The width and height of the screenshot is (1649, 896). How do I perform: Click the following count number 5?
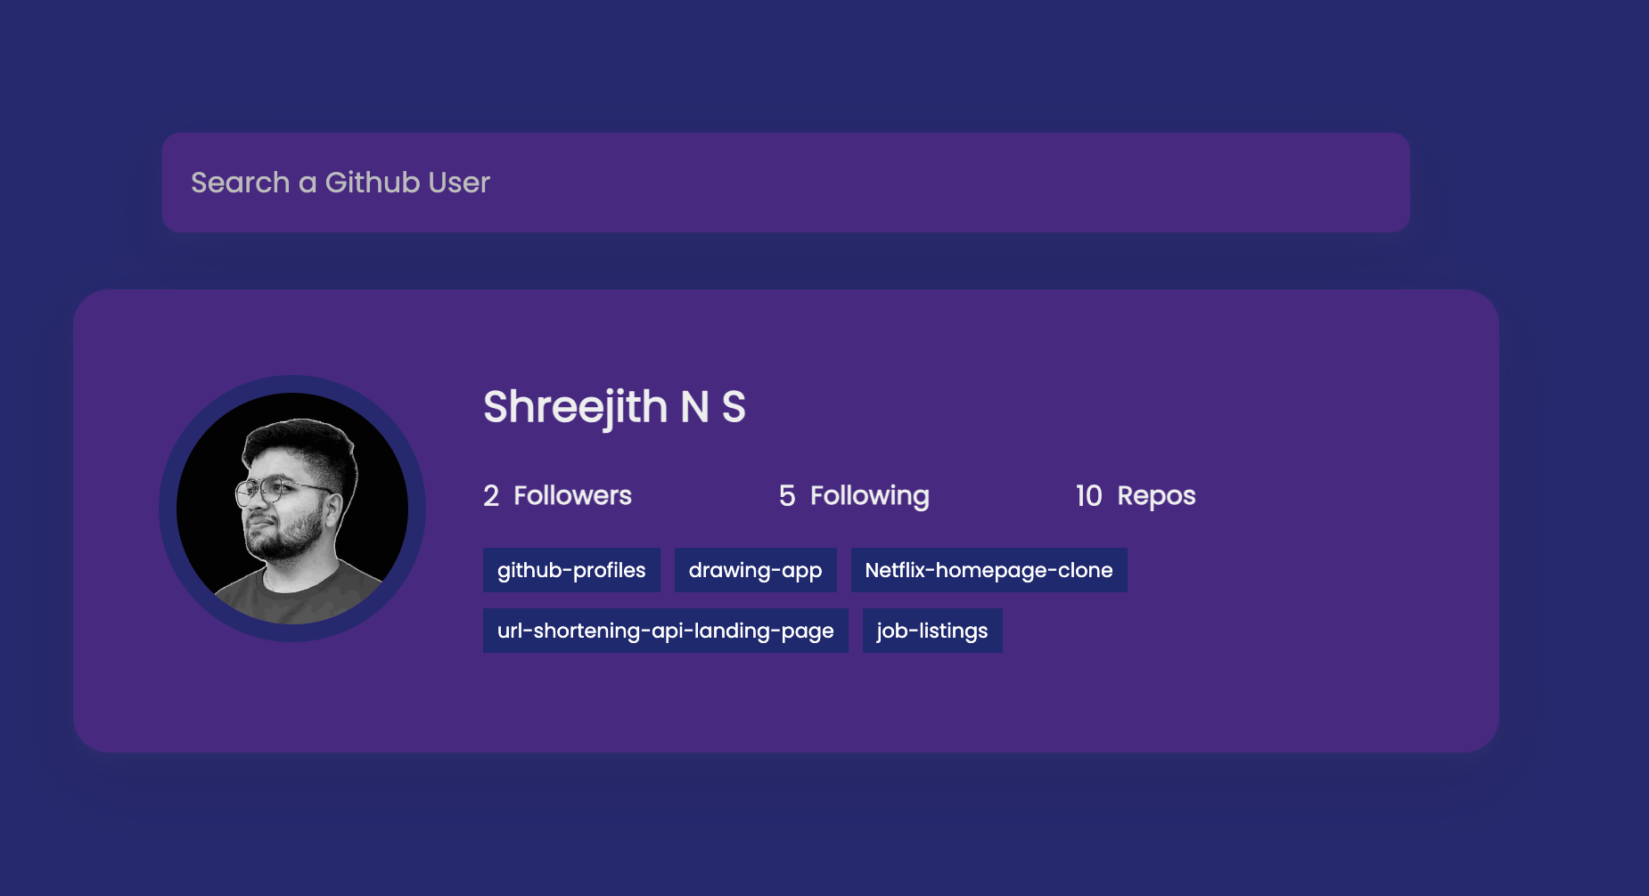click(x=787, y=496)
